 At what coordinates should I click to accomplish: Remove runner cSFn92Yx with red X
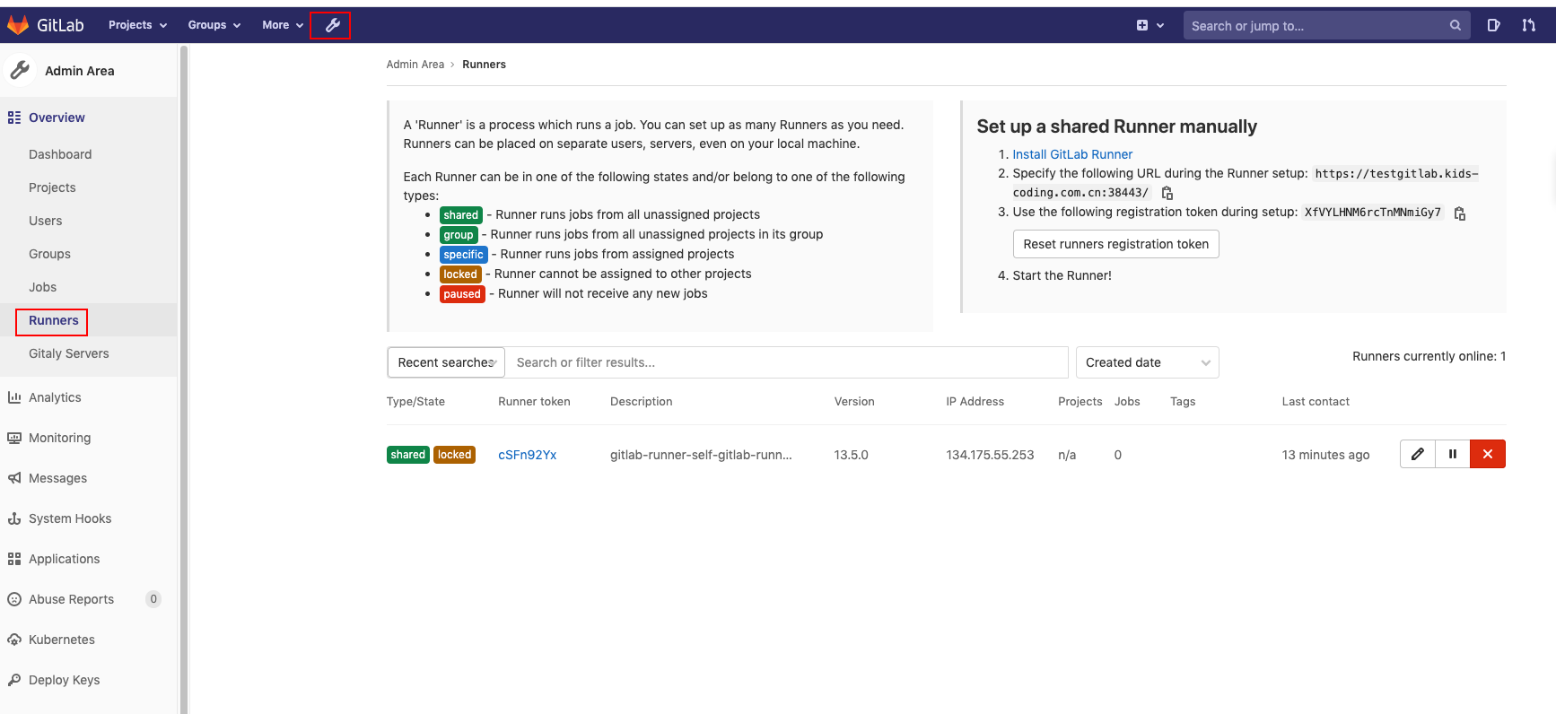pyautogui.click(x=1488, y=454)
